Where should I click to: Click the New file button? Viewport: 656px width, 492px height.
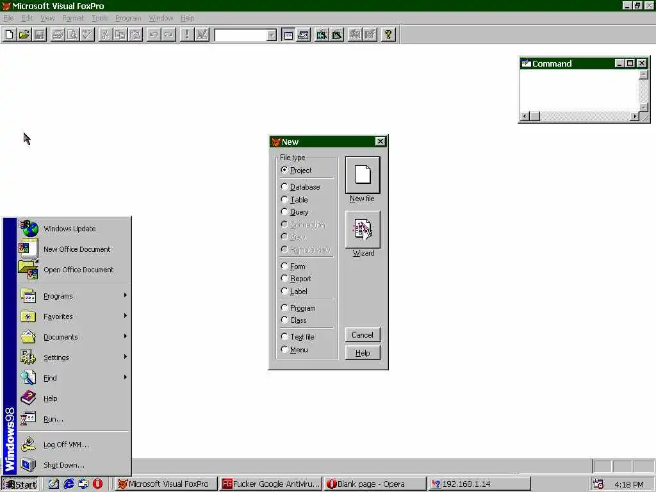363,175
